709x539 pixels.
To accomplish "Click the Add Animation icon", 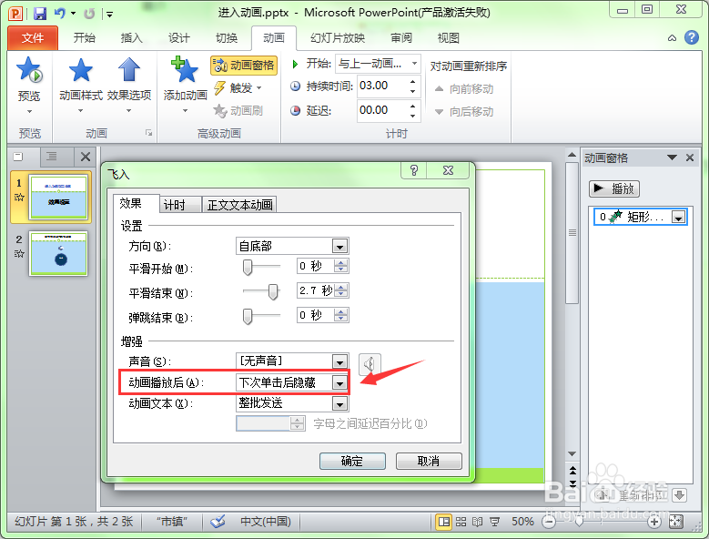I will pos(185,69).
